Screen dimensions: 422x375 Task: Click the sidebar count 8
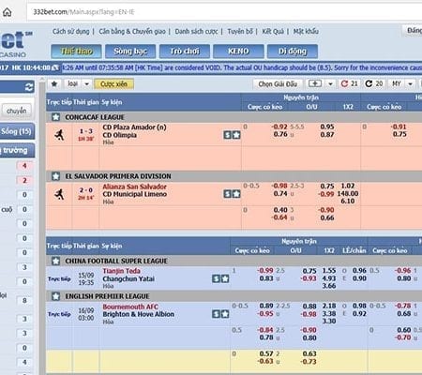24,301
